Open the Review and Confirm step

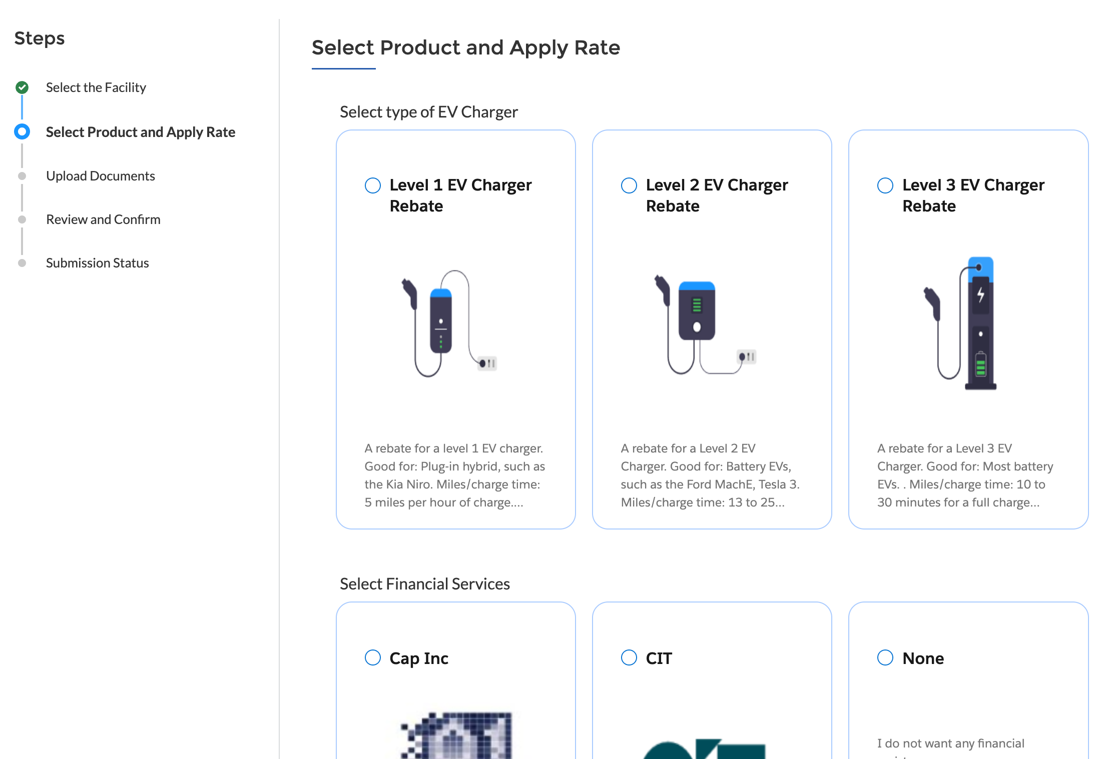point(103,219)
